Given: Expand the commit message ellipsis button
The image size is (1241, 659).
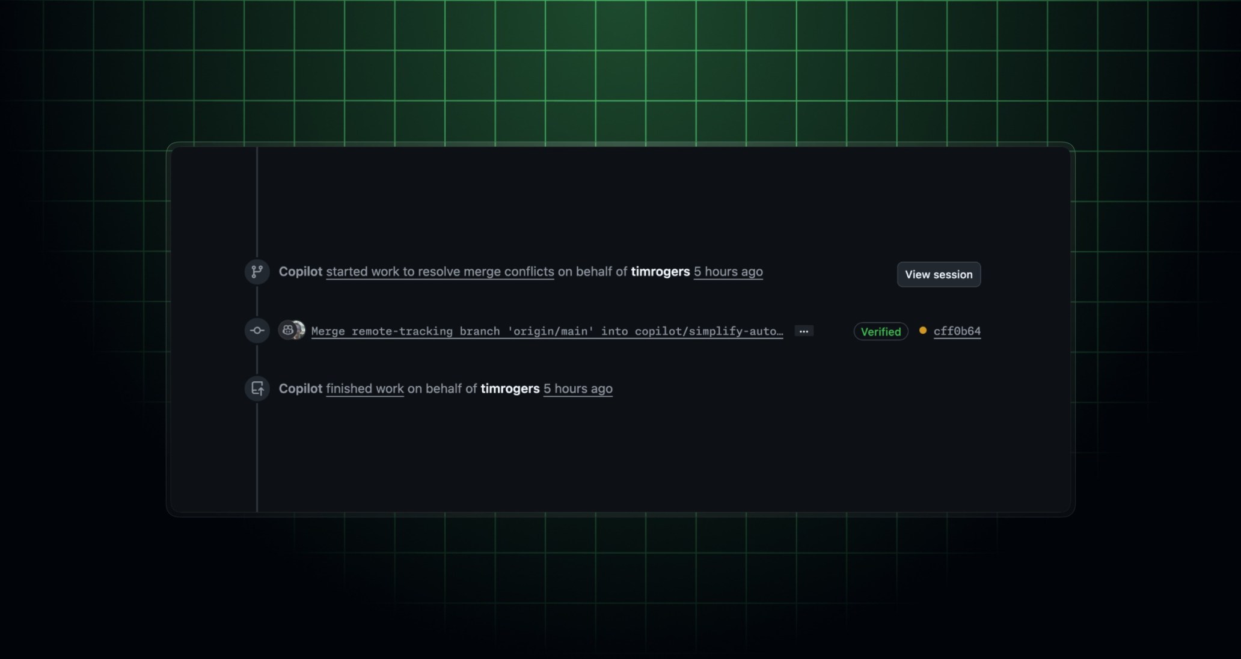Looking at the screenshot, I should coord(804,331).
